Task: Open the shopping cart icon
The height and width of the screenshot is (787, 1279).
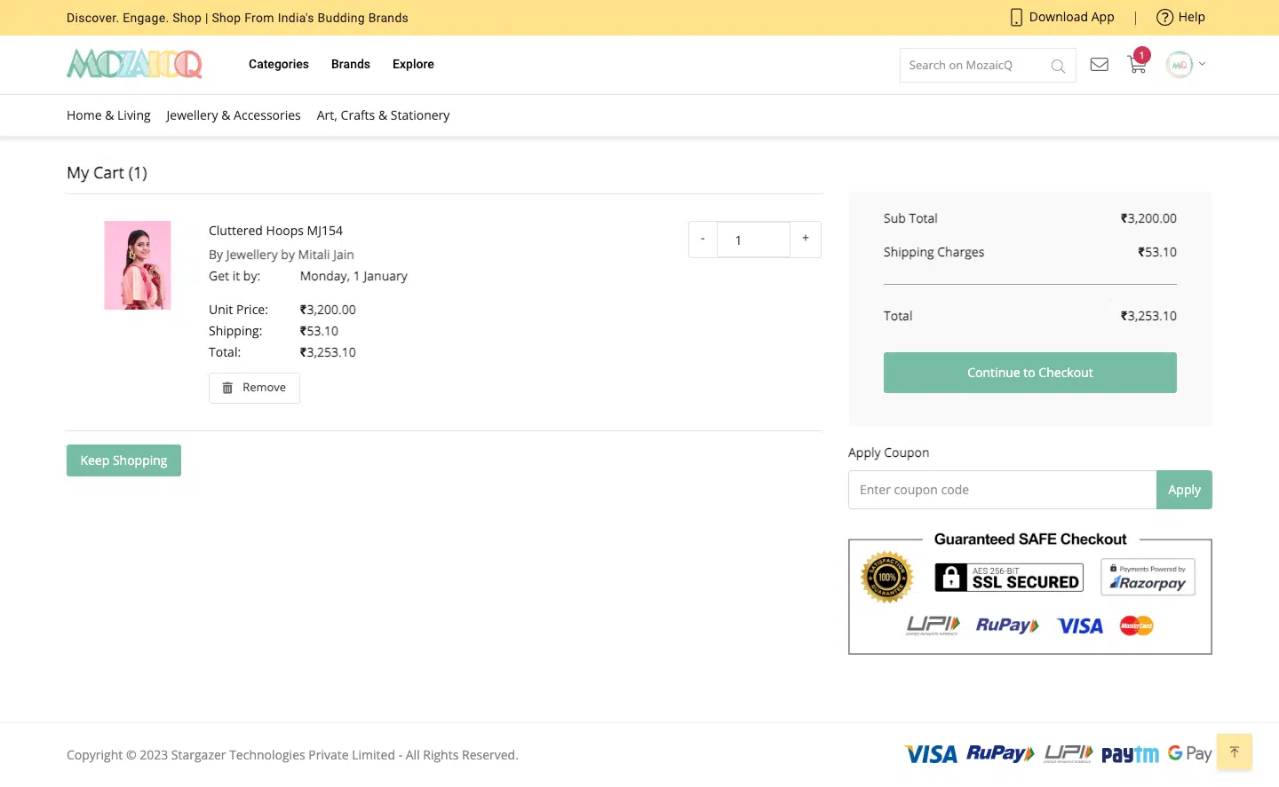Action: point(1137,64)
